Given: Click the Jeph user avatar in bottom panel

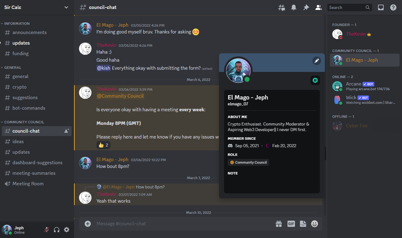Looking at the screenshot, I should (x=7, y=230).
